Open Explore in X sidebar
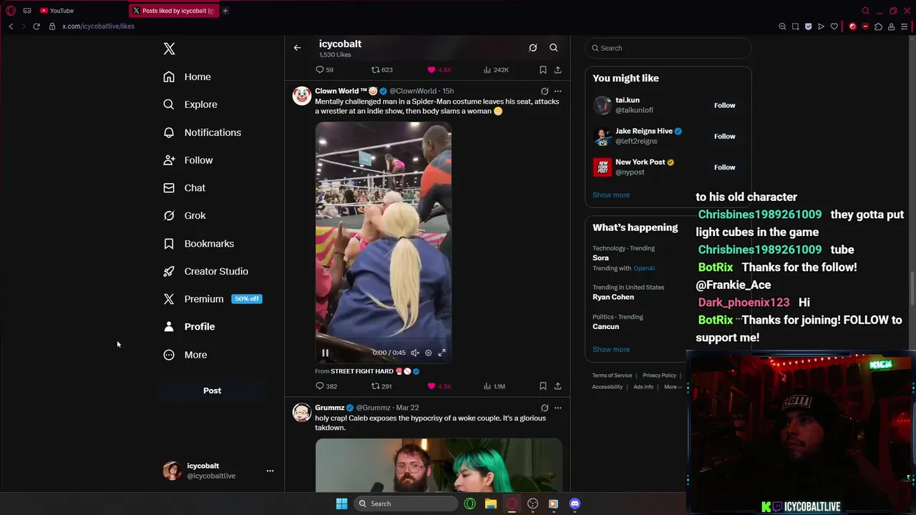 [x=190, y=104]
